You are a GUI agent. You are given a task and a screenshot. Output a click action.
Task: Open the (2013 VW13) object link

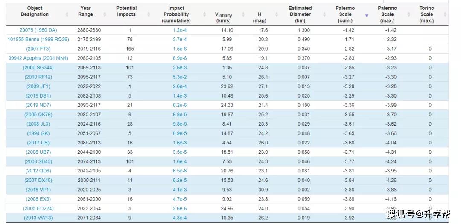click(x=38, y=218)
